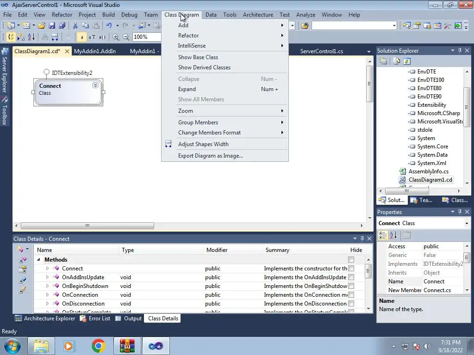Image resolution: width=474 pixels, height=355 pixels.
Task: Click the Extension Manager tools icon
Action: pos(448,26)
